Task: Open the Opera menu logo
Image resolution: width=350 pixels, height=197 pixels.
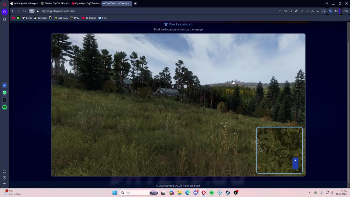Action: click(x=4, y=4)
